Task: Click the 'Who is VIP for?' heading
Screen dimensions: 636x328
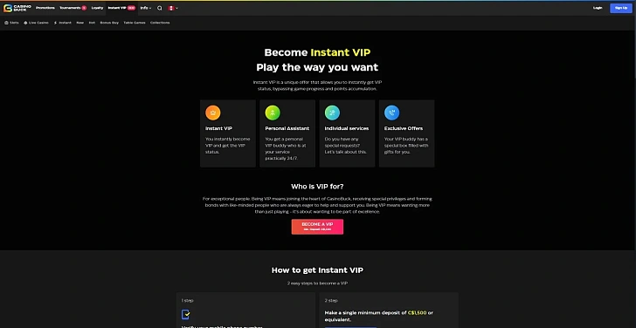Action: tap(317, 187)
